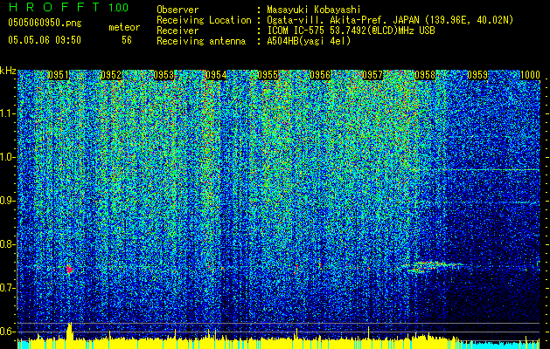Click the kHz axis unit label
Viewport: 550px width, 349px height.
[8, 71]
